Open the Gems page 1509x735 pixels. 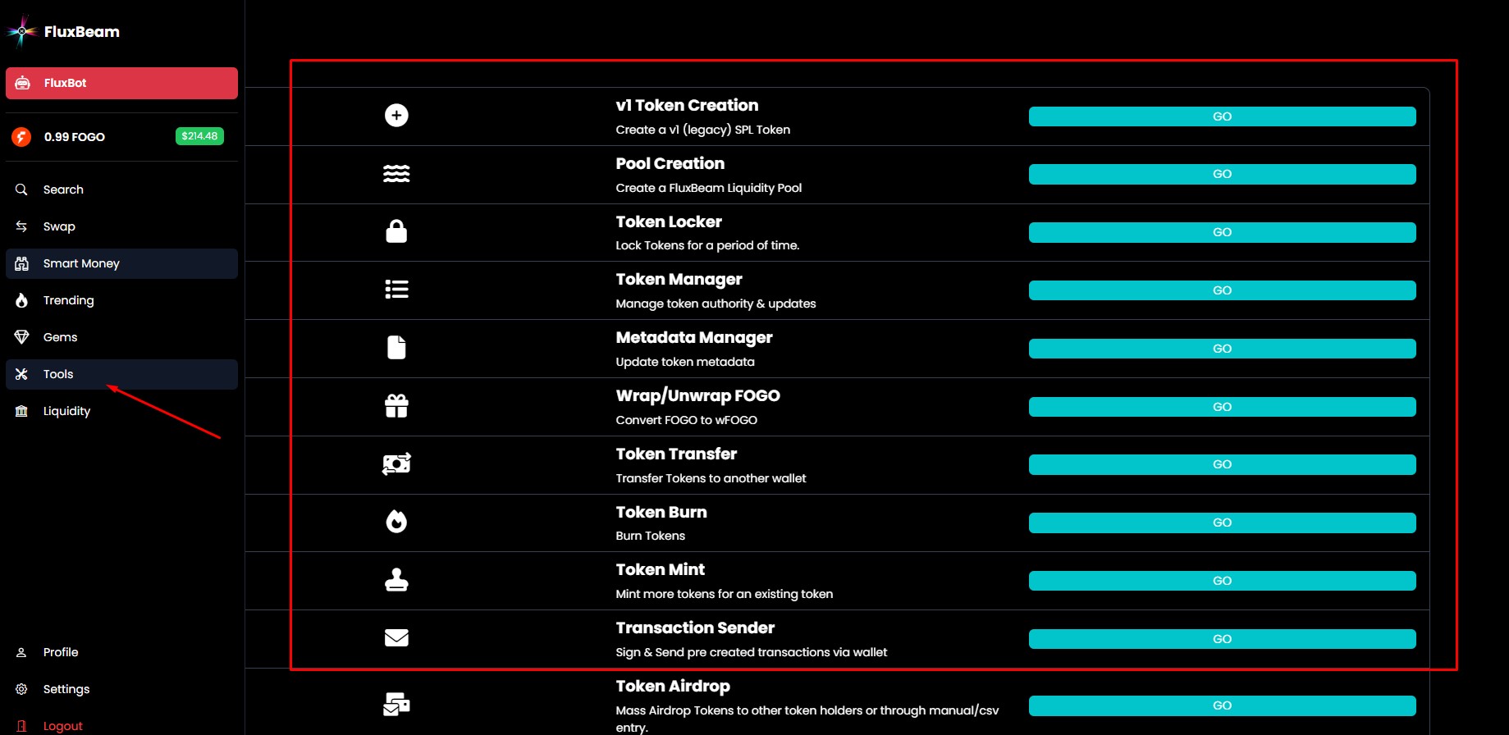pos(60,337)
